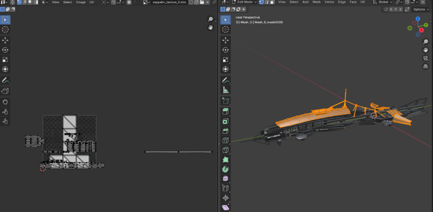Select the Move tool in 3D viewport
Image resolution: width=433 pixels, height=212 pixels.
point(226,40)
